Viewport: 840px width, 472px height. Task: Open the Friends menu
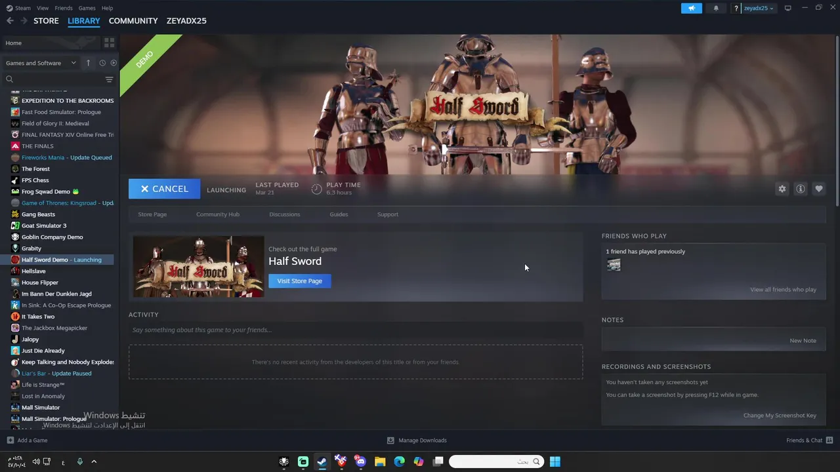64,8
